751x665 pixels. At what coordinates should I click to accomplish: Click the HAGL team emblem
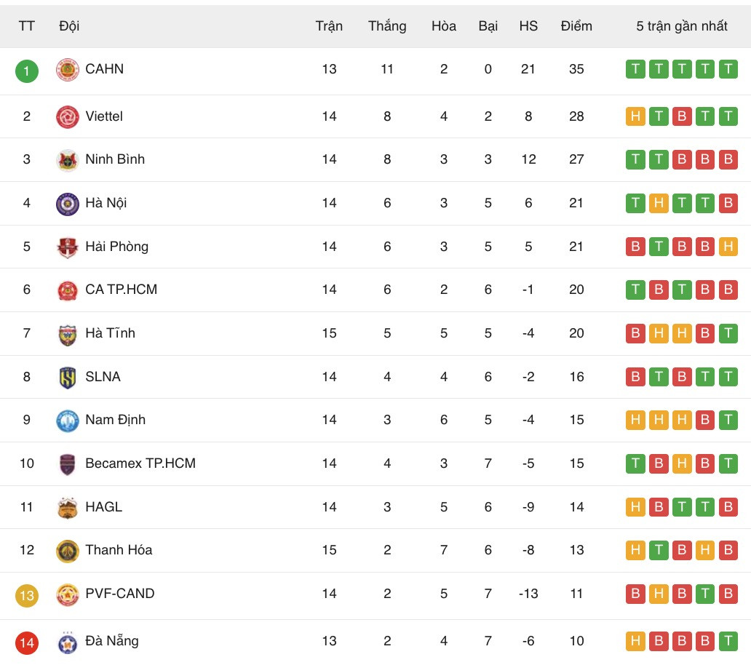point(68,508)
